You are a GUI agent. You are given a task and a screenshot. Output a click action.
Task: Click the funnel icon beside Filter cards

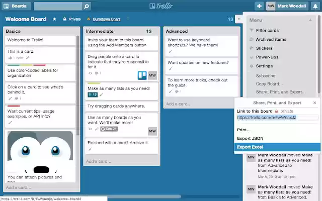click(252, 30)
